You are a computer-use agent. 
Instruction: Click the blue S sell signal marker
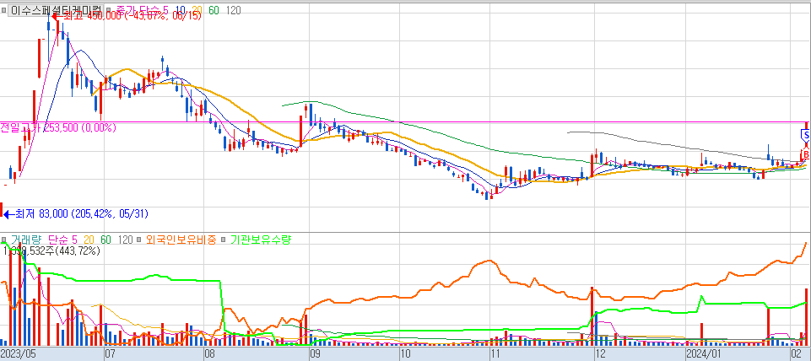click(x=806, y=136)
